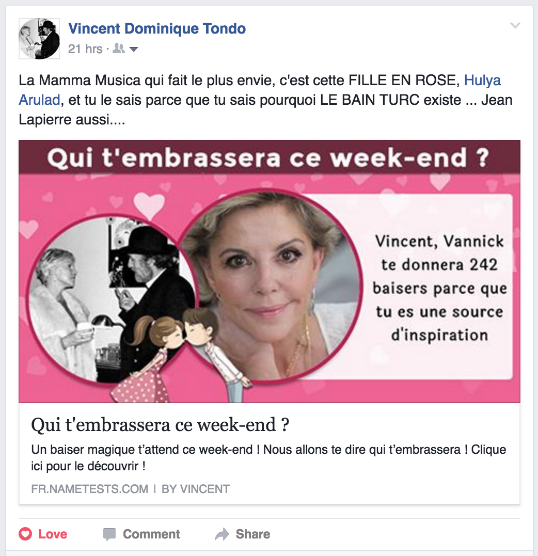Viewport: 538px width, 556px height.
Task: Click the Share button label
Action: 253,534
